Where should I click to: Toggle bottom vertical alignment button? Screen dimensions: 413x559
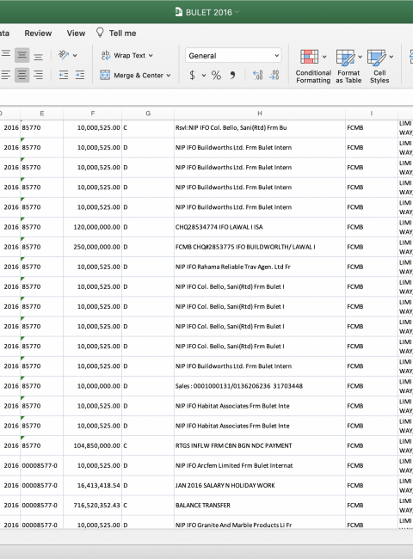pyautogui.click(x=38, y=55)
